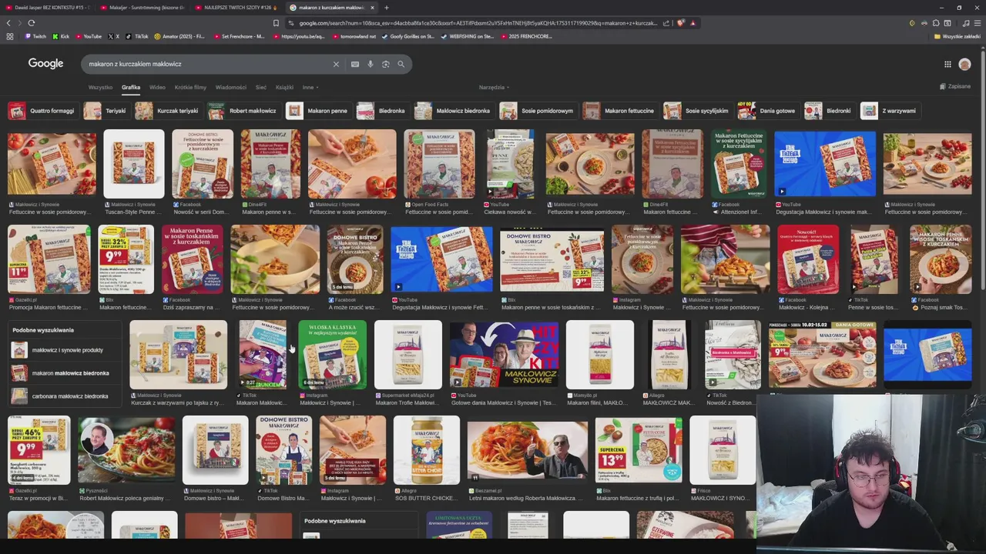Open the Wszystkie zakładki bookmarks folder
Viewport: 986px width, 554px height.
[958, 36]
